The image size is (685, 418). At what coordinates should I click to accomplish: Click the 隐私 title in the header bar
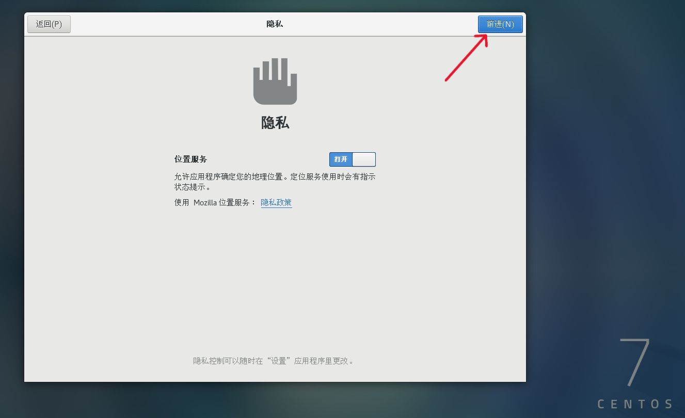(x=275, y=24)
